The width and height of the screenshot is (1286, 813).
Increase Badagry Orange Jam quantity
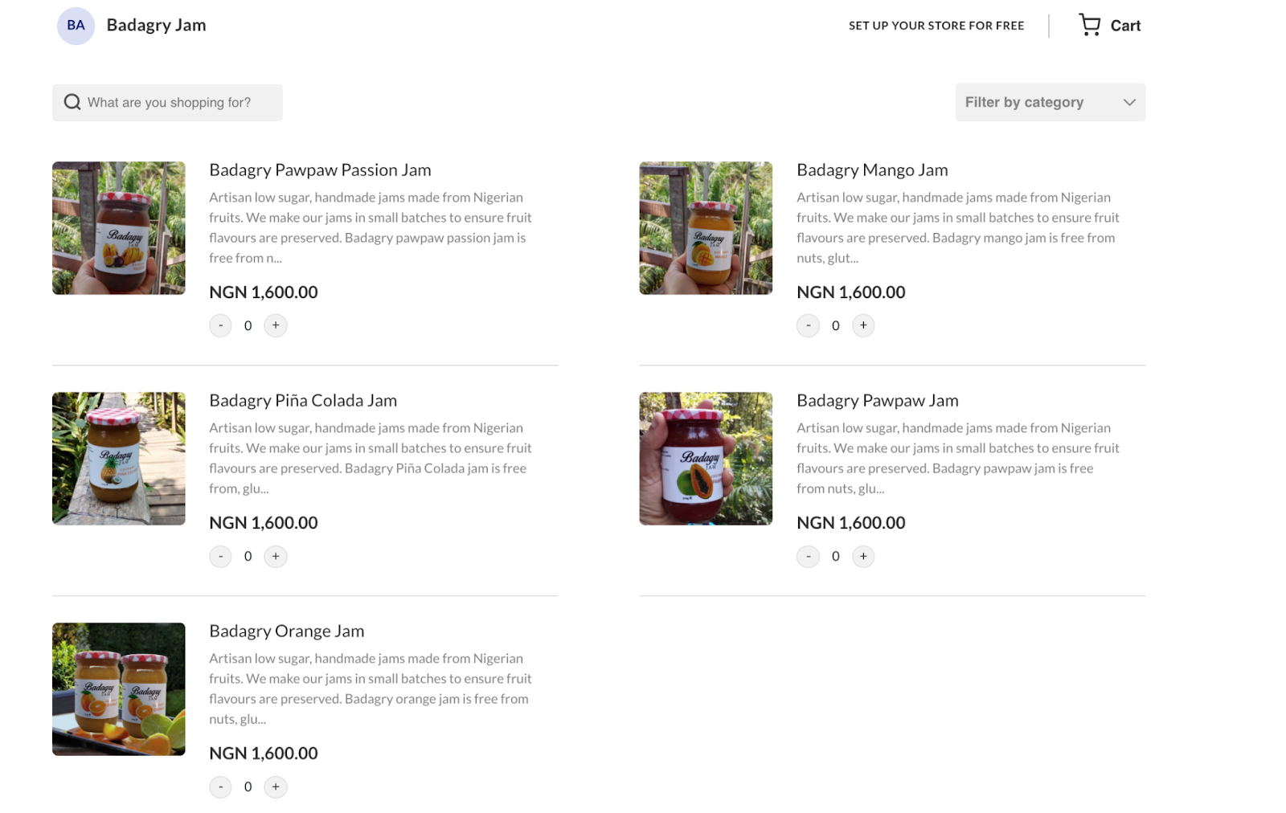click(x=276, y=786)
